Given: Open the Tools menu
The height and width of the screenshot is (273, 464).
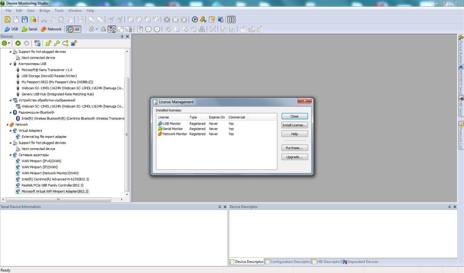Looking at the screenshot, I should pyautogui.click(x=59, y=10).
